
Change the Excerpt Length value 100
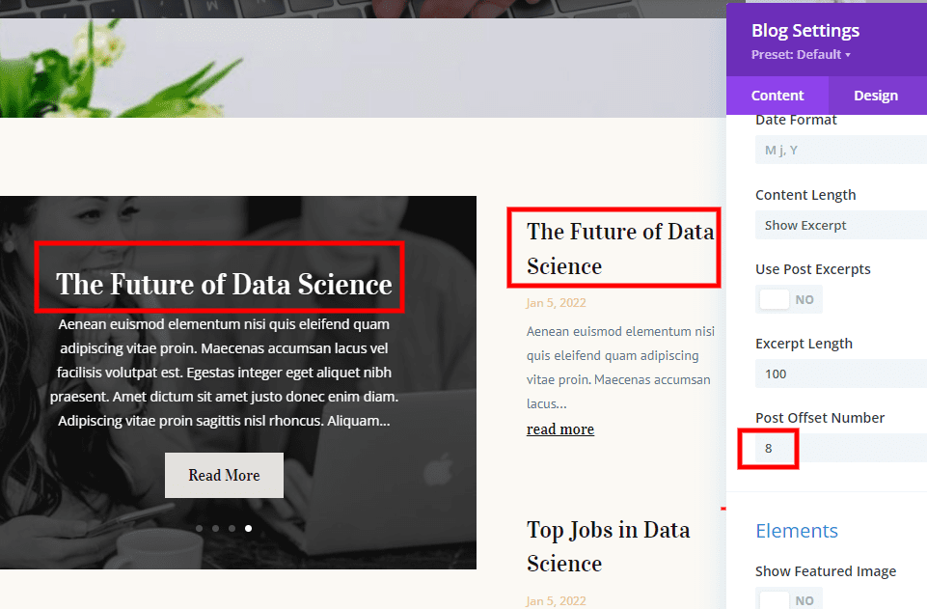[x=840, y=374]
